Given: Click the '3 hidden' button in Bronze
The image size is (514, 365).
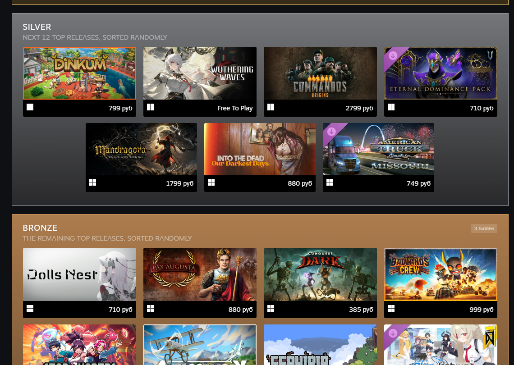Looking at the screenshot, I should 484,228.
